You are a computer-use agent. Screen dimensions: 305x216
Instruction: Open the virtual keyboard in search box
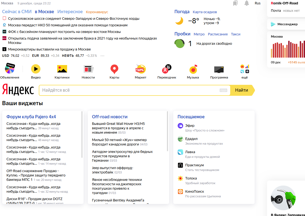click(x=223, y=90)
